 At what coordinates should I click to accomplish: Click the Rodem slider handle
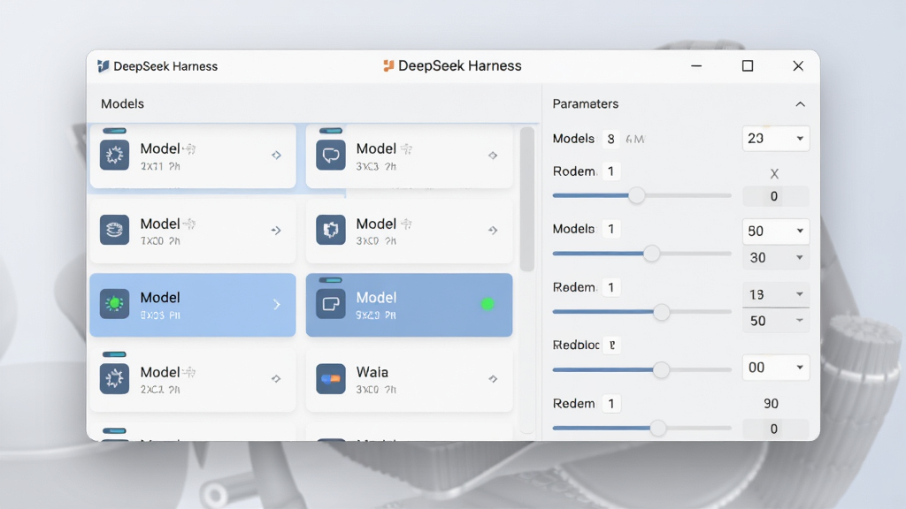coord(636,195)
